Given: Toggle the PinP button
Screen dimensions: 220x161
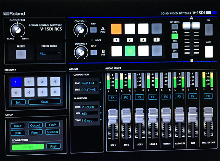Looking at the screenshot, I should tap(93, 30).
